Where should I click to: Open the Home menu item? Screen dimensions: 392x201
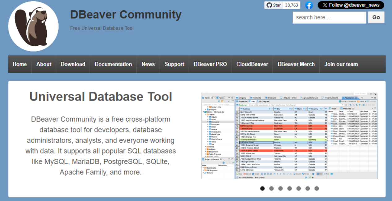[20, 64]
